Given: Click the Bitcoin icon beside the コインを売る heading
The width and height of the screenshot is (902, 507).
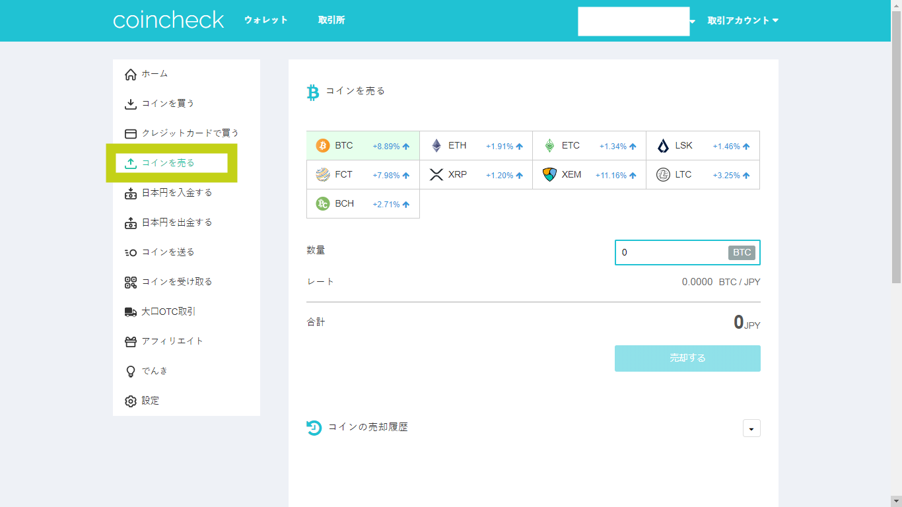Looking at the screenshot, I should [313, 92].
